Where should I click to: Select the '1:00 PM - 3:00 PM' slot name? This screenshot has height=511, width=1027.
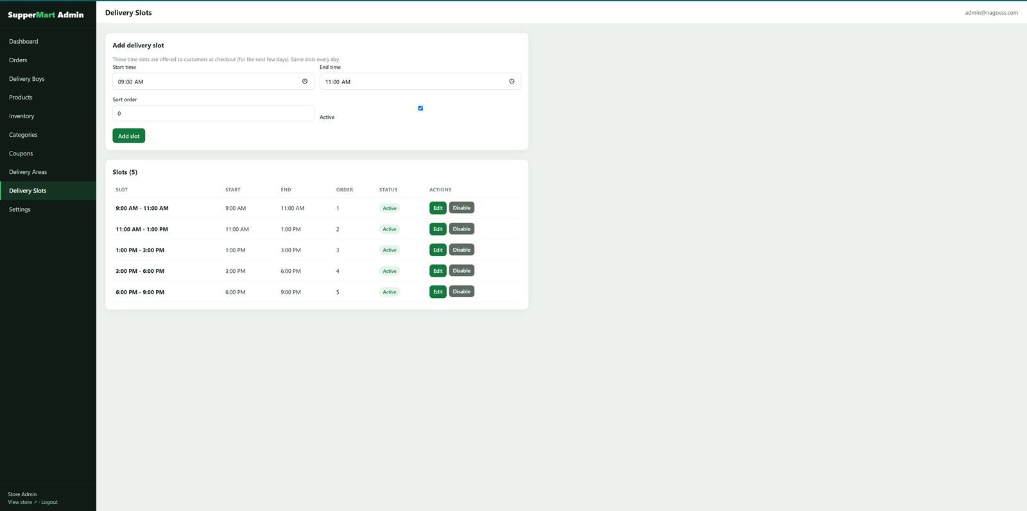pyautogui.click(x=140, y=250)
